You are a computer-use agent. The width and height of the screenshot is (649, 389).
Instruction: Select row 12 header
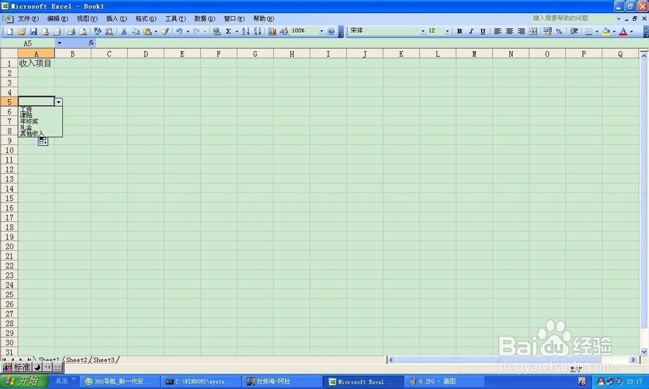pos(9,169)
